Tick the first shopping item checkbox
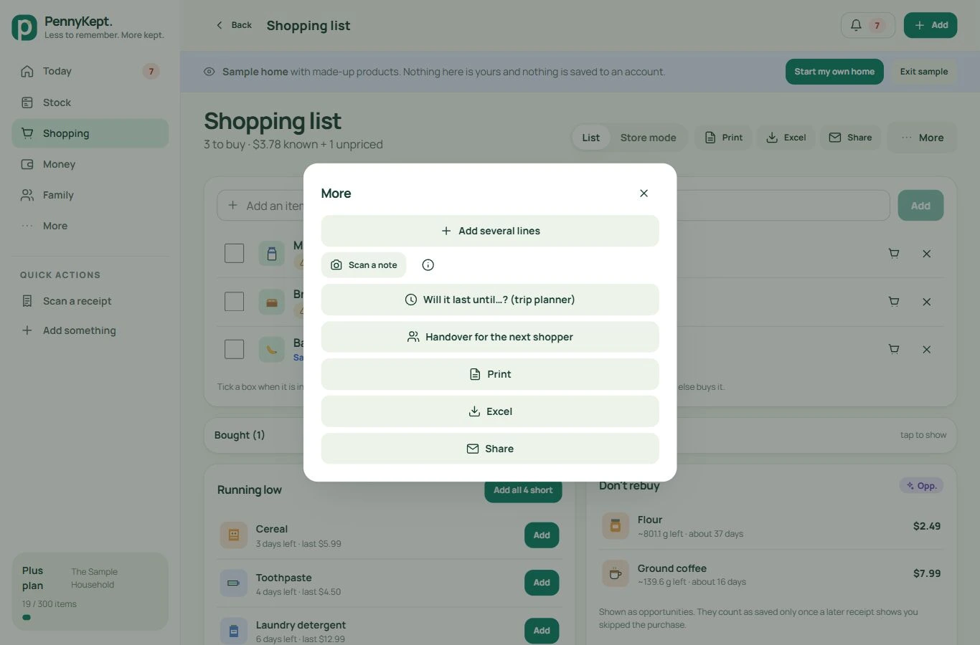Screen dimensions: 980x645 (234, 253)
